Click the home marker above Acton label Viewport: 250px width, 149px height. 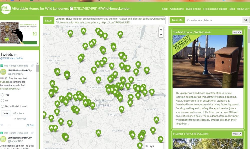[x=83, y=80]
